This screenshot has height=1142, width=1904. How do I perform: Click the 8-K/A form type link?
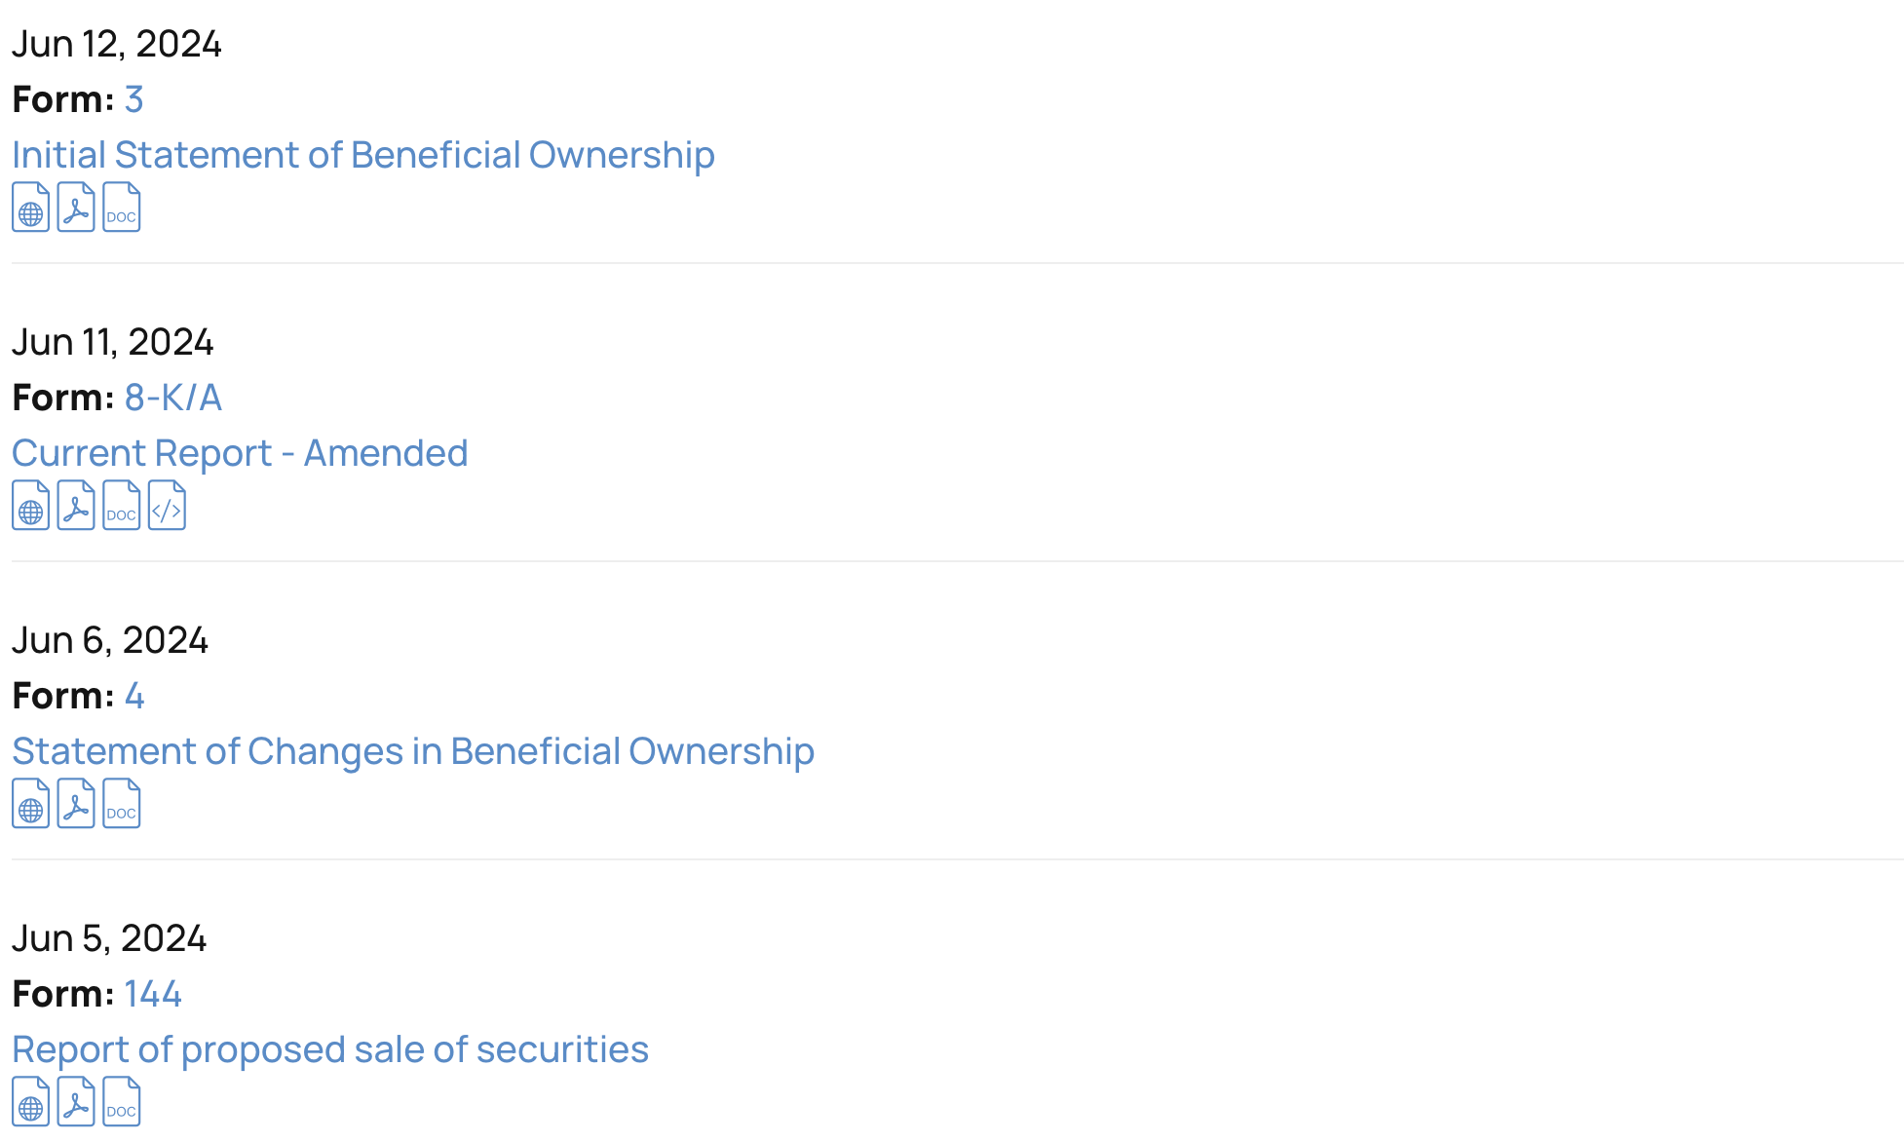tap(173, 398)
